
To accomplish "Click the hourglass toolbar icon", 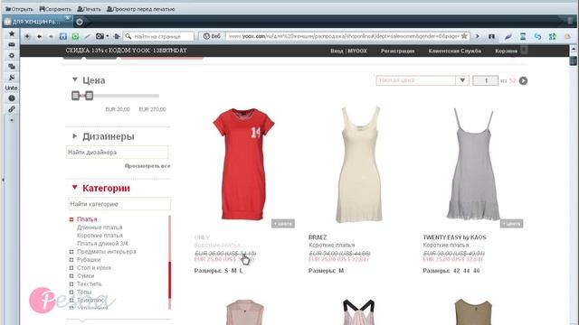I will (523, 36).
